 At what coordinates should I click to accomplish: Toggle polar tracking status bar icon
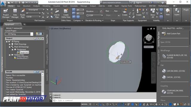coord(107,104)
